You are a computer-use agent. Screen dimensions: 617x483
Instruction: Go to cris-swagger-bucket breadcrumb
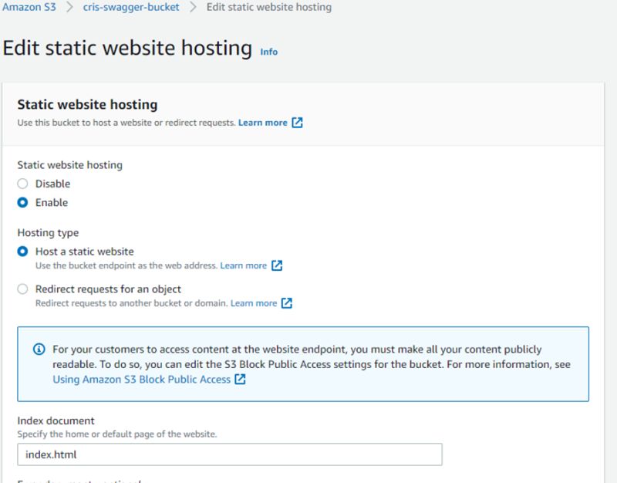131,7
